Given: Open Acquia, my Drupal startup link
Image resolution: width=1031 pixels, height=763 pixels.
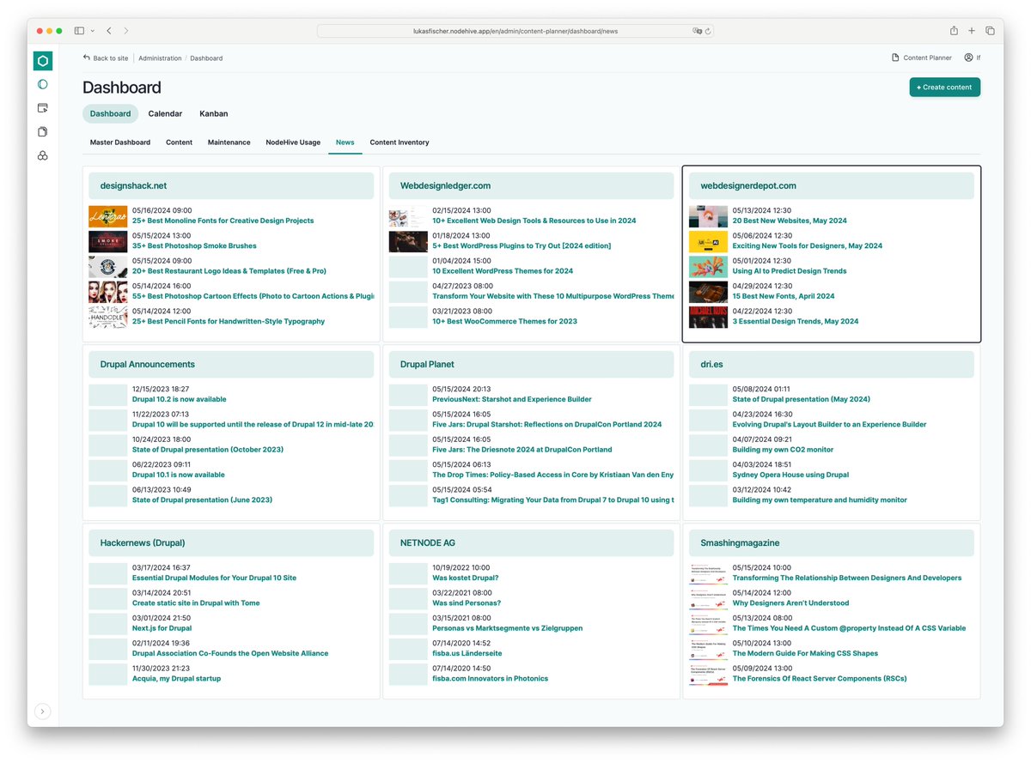Looking at the screenshot, I should tap(177, 679).
